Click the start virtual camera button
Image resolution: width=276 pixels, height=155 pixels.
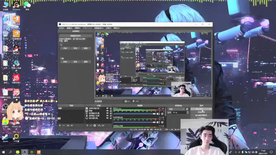(201, 115)
